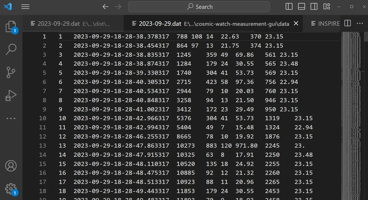Minimize the VS Code window
368x200 pixels.
339,6
